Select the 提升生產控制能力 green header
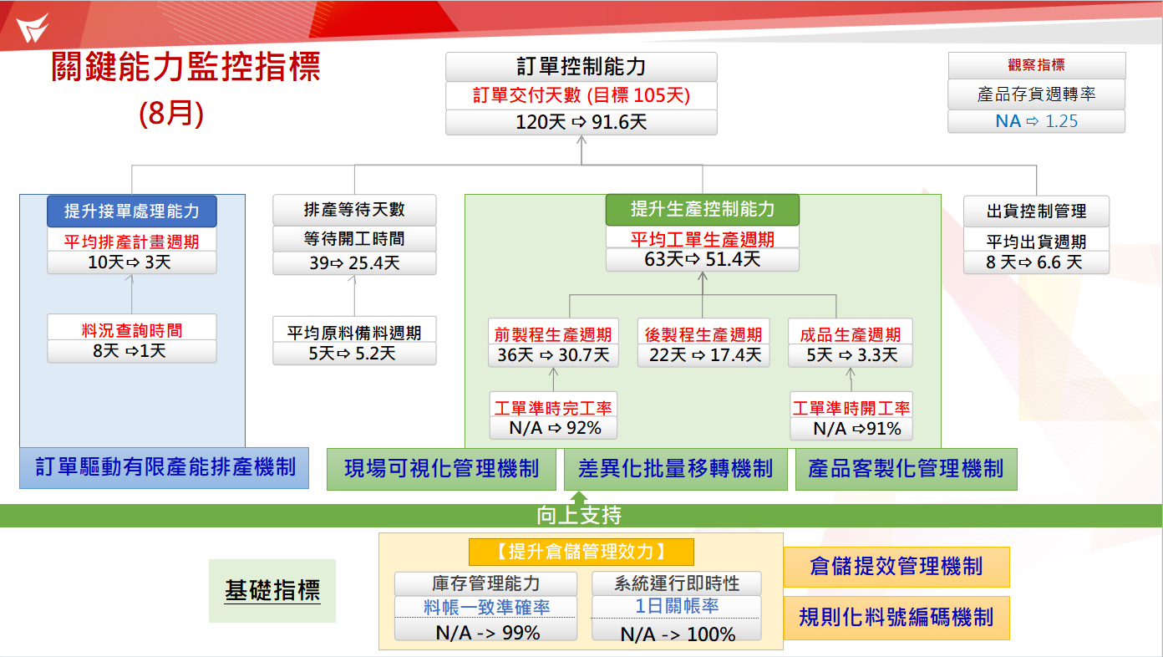1163x657 pixels. click(x=703, y=211)
